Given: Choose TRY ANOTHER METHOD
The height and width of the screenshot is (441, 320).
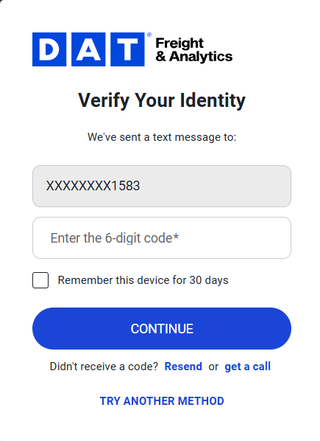Looking at the screenshot, I should pyautogui.click(x=162, y=401).
